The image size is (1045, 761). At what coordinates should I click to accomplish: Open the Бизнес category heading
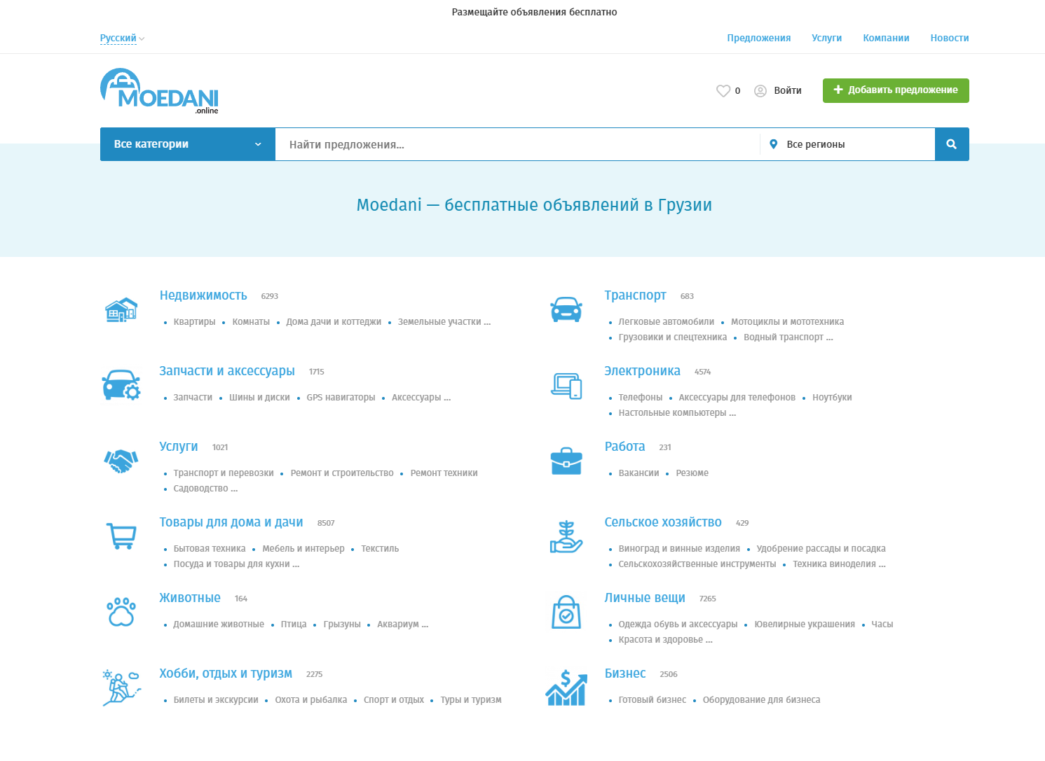coord(625,673)
